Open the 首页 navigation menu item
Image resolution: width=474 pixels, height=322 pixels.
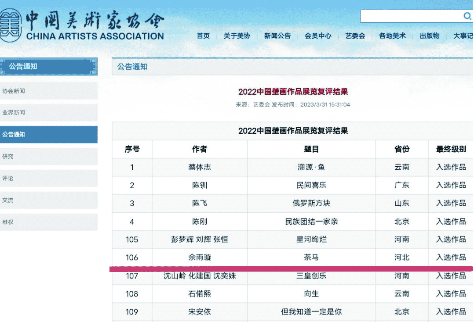point(203,36)
